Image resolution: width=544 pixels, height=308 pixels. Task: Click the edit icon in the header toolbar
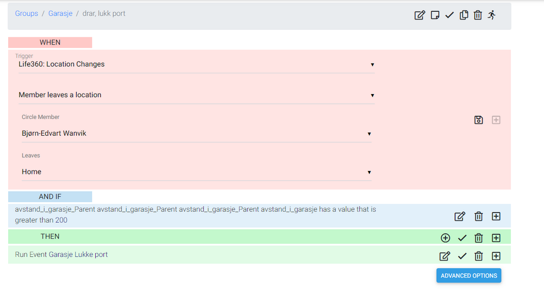419,15
